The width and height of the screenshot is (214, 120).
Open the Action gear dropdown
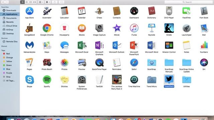point(48,2)
